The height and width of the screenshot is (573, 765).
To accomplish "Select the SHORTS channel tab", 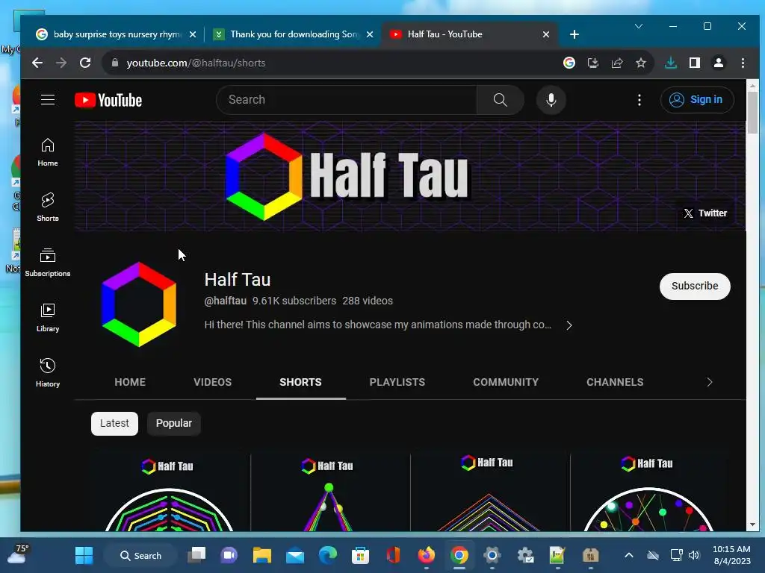I will 300,382.
